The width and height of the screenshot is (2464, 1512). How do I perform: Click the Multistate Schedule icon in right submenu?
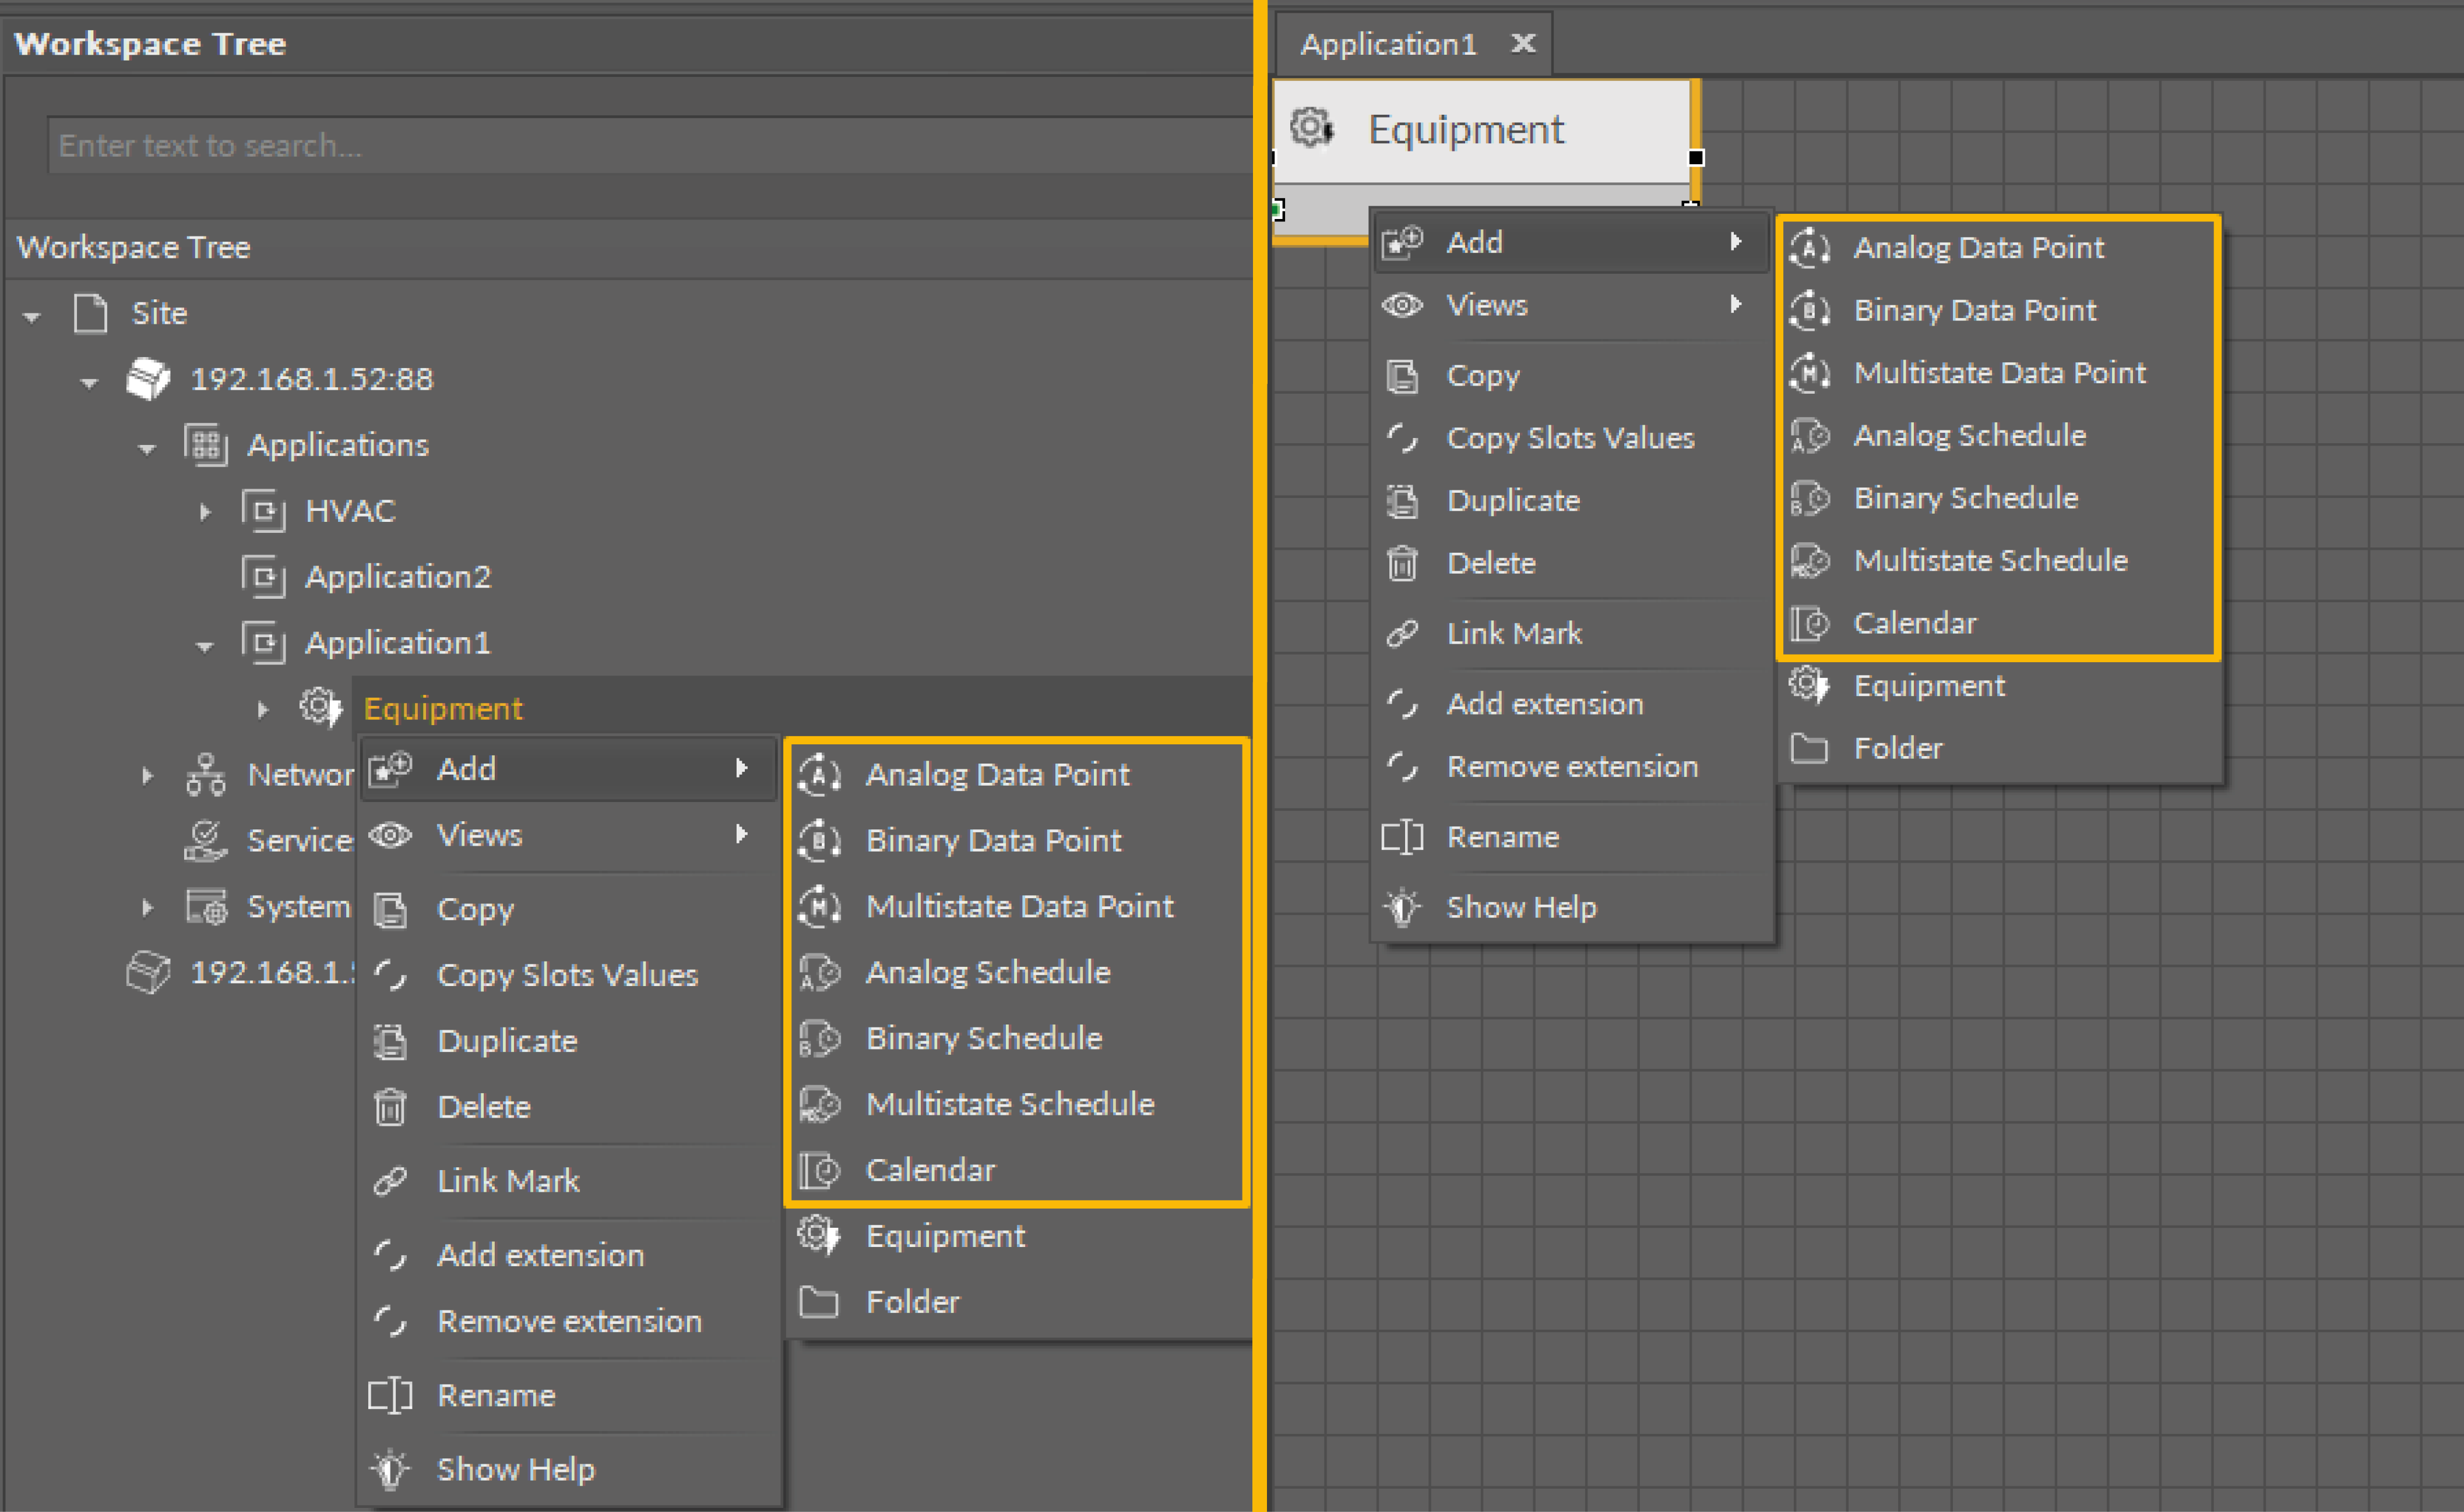[1810, 561]
